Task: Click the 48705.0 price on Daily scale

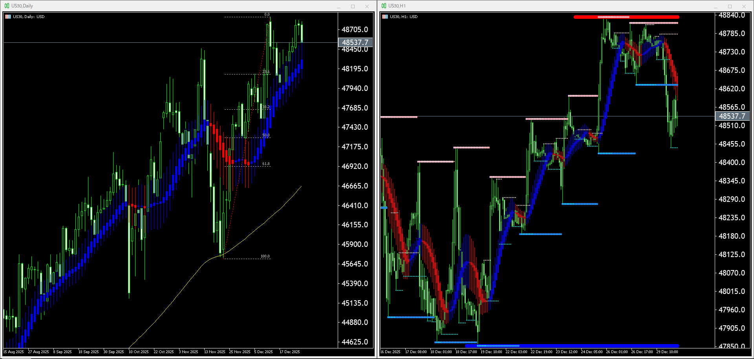Action: click(x=355, y=30)
